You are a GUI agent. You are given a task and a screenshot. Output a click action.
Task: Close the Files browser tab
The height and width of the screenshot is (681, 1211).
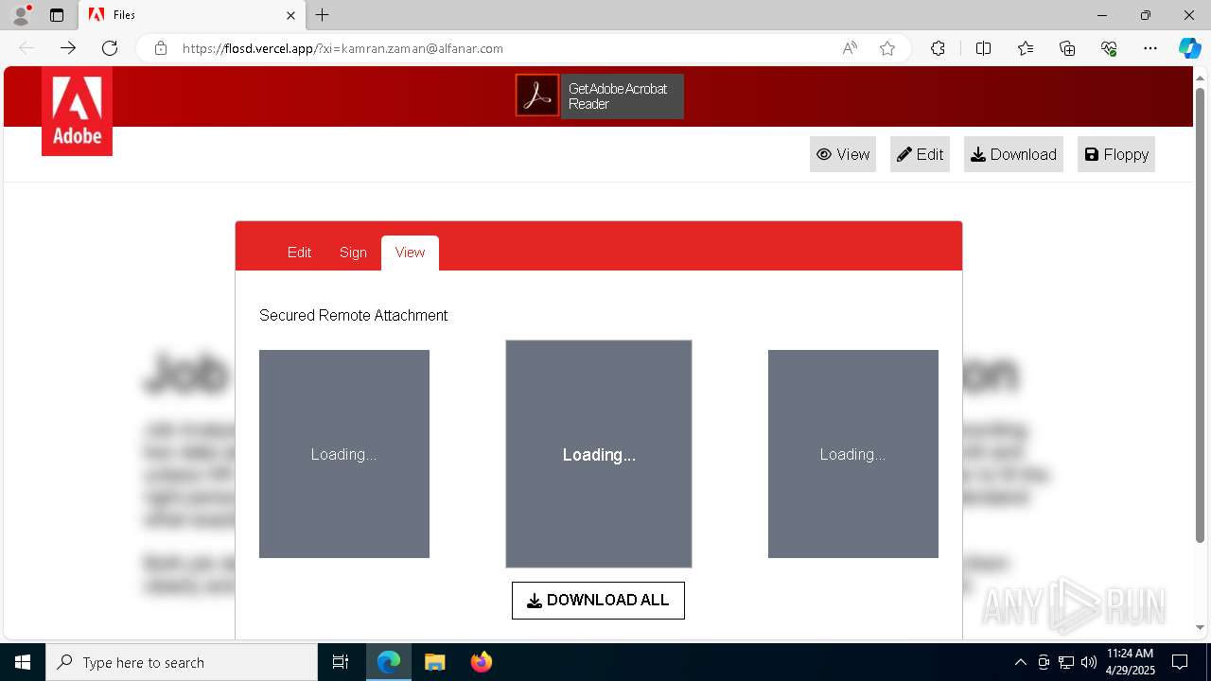[x=290, y=15]
